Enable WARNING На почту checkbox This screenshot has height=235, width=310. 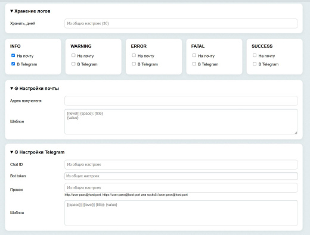(x=73, y=55)
